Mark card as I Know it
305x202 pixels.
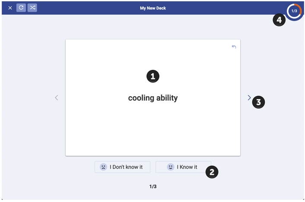pos(183,167)
